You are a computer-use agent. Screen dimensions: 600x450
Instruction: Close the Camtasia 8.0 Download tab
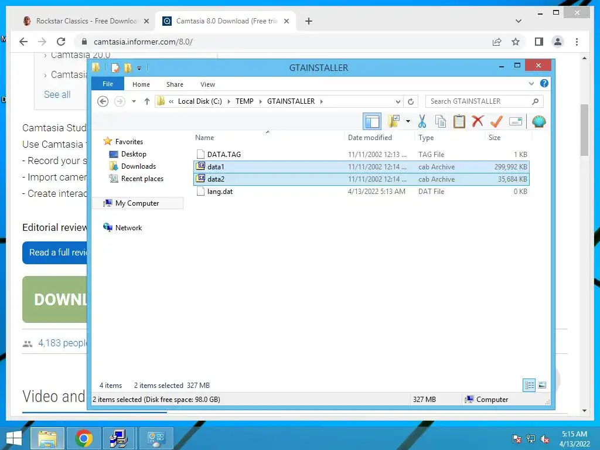tap(286, 22)
